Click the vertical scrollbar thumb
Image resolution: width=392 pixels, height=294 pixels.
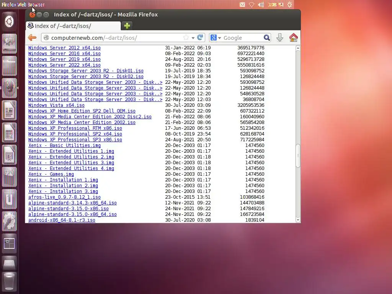298,155
